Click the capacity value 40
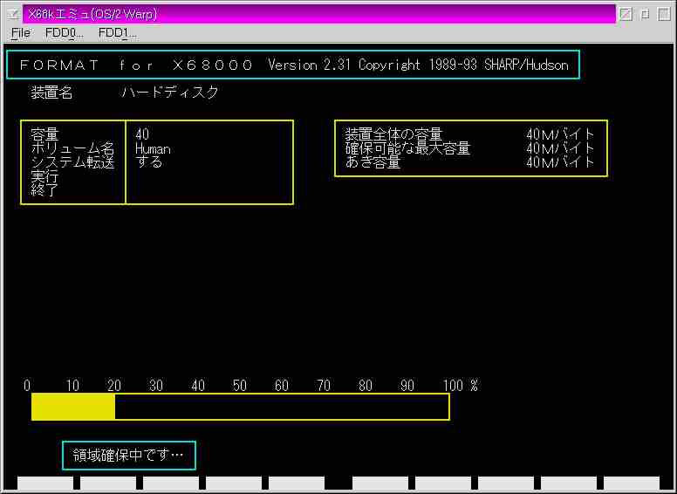This screenshot has width=677, height=494. 142,134
